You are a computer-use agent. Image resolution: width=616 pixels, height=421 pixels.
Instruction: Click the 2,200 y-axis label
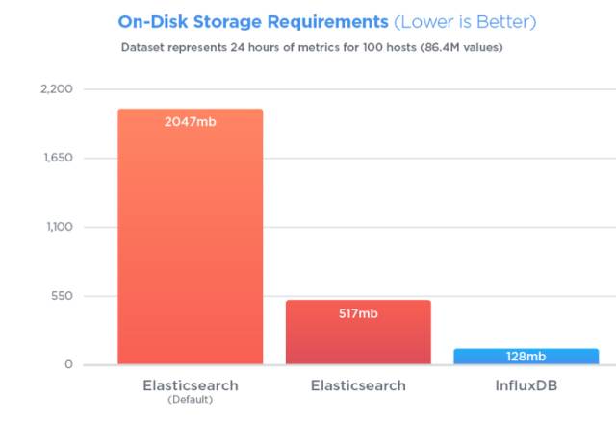click(x=57, y=89)
